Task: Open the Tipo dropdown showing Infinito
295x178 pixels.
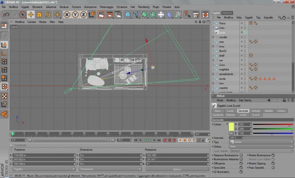Action: coord(261,142)
